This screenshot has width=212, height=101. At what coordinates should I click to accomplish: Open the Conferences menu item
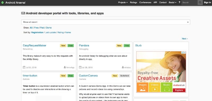pos(145,2)
